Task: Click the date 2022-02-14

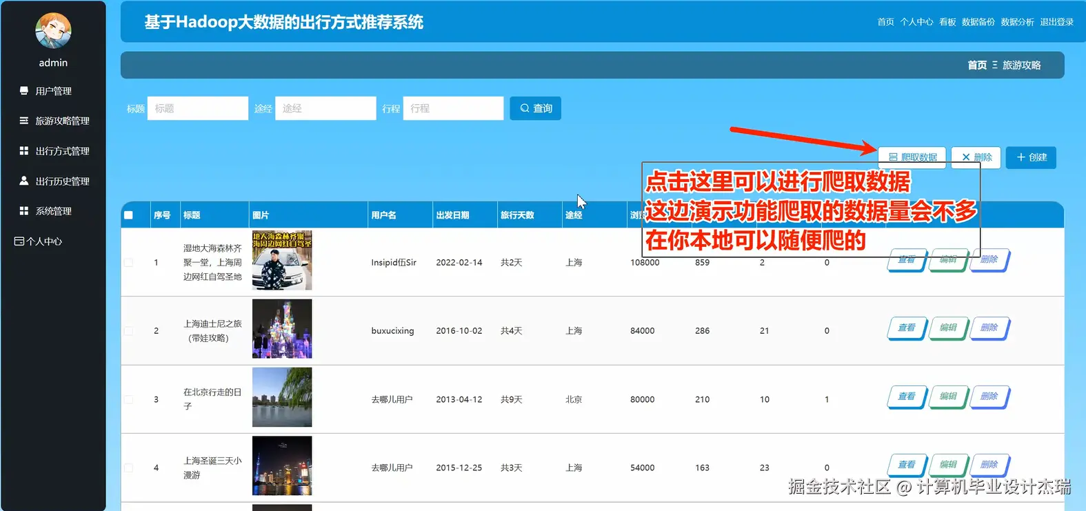Action: (459, 263)
